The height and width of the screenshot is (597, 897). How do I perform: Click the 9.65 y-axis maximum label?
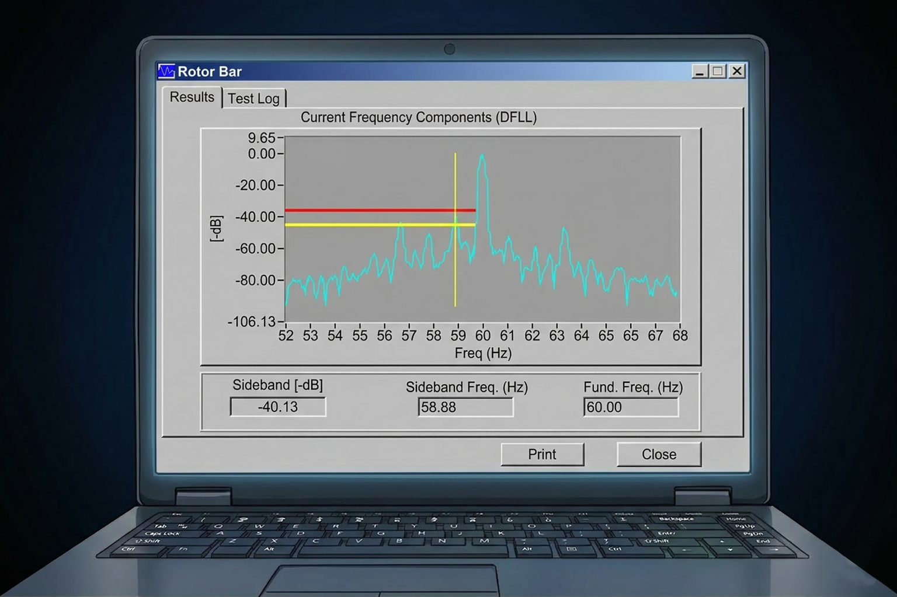[261, 138]
